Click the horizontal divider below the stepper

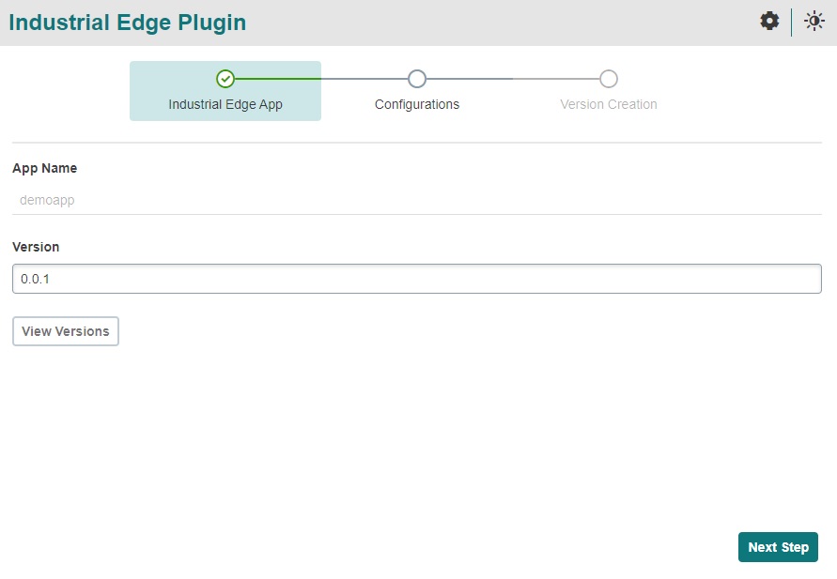[x=416, y=143]
